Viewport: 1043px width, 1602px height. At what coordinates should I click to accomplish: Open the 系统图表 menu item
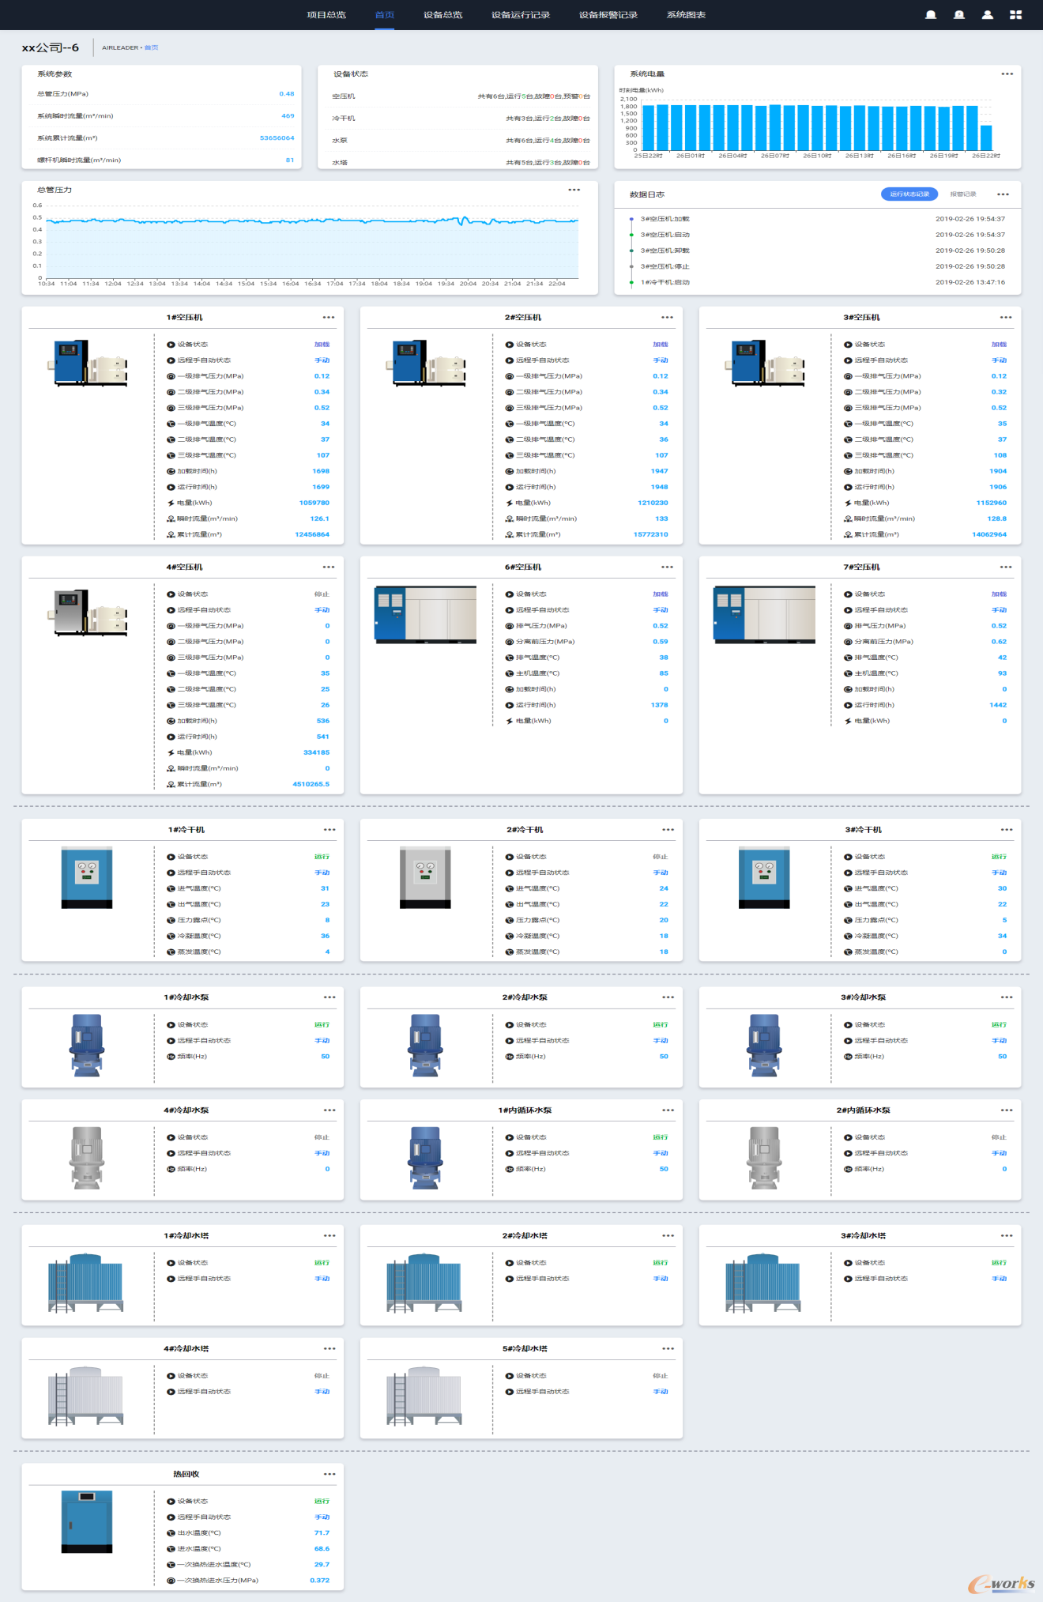point(687,15)
